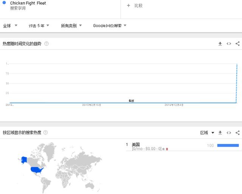Click the 100 value next to 美国
This screenshot has height=194, width=242.
(210, 146)
